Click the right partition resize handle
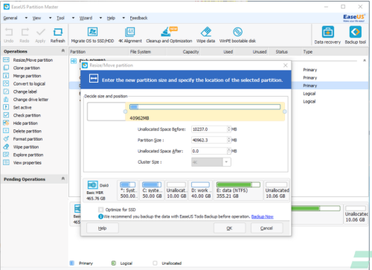 pos(285,112)
